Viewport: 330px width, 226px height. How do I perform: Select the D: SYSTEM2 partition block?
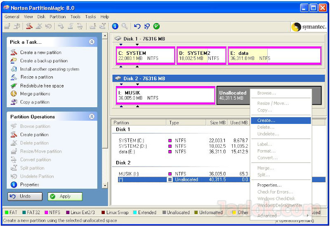(201, 56)
